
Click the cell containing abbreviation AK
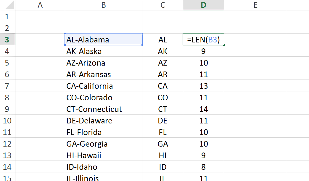(162, 51)
